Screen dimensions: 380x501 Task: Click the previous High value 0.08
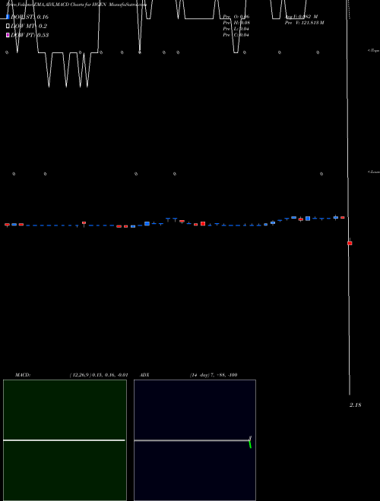coord(245,23)
